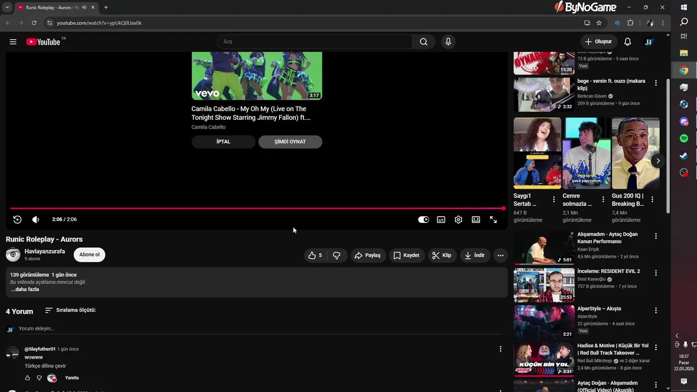Share the video with Paylaş

(368, 255)
